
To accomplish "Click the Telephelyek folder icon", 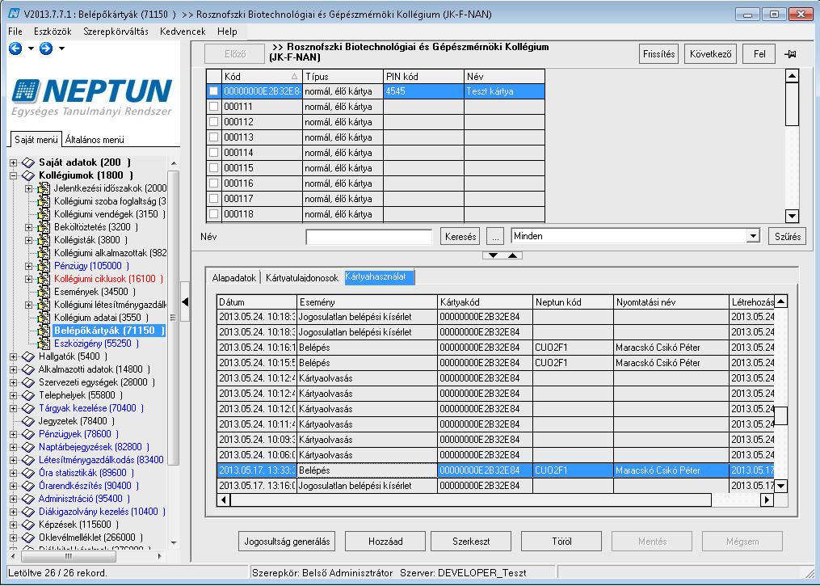I will [27, 395].
